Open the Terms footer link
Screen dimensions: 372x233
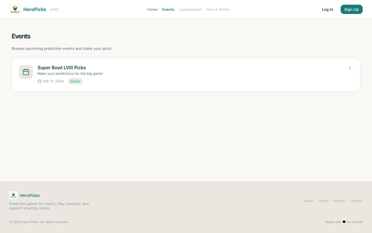(x=323, y=201)
